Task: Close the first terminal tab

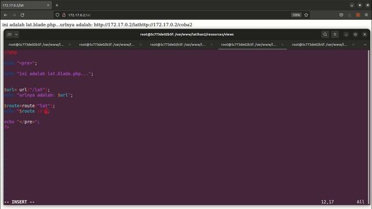Action: click(70, 45)
